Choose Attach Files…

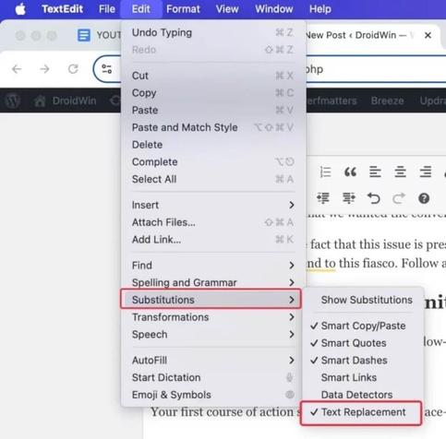pos(213,222)
